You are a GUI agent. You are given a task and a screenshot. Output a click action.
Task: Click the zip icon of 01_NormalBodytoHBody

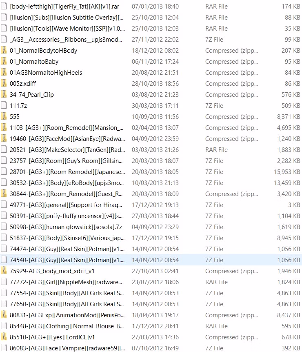pos(4,50)
